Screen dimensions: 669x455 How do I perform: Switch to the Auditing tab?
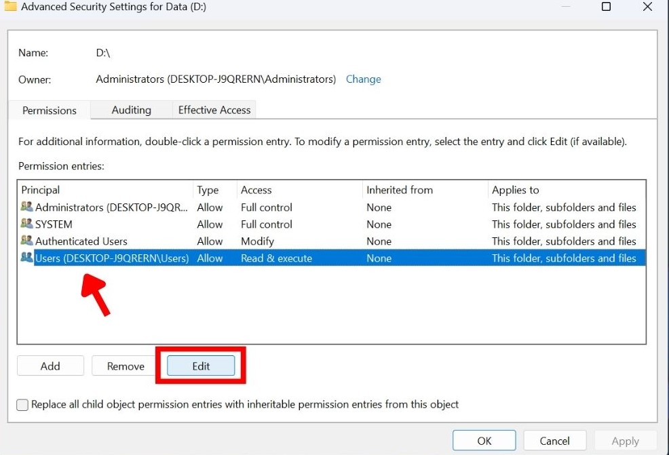click(131, 110)
